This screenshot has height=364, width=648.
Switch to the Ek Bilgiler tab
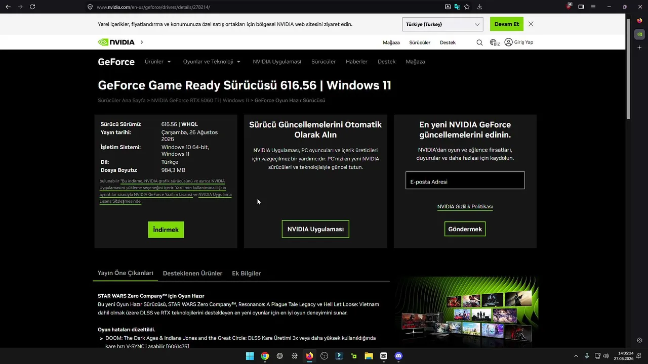click(247, 274)
